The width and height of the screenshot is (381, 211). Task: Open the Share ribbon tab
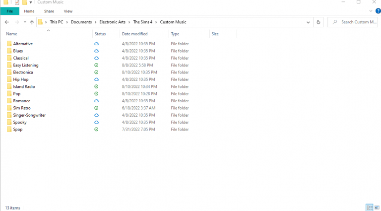(49, 11)
